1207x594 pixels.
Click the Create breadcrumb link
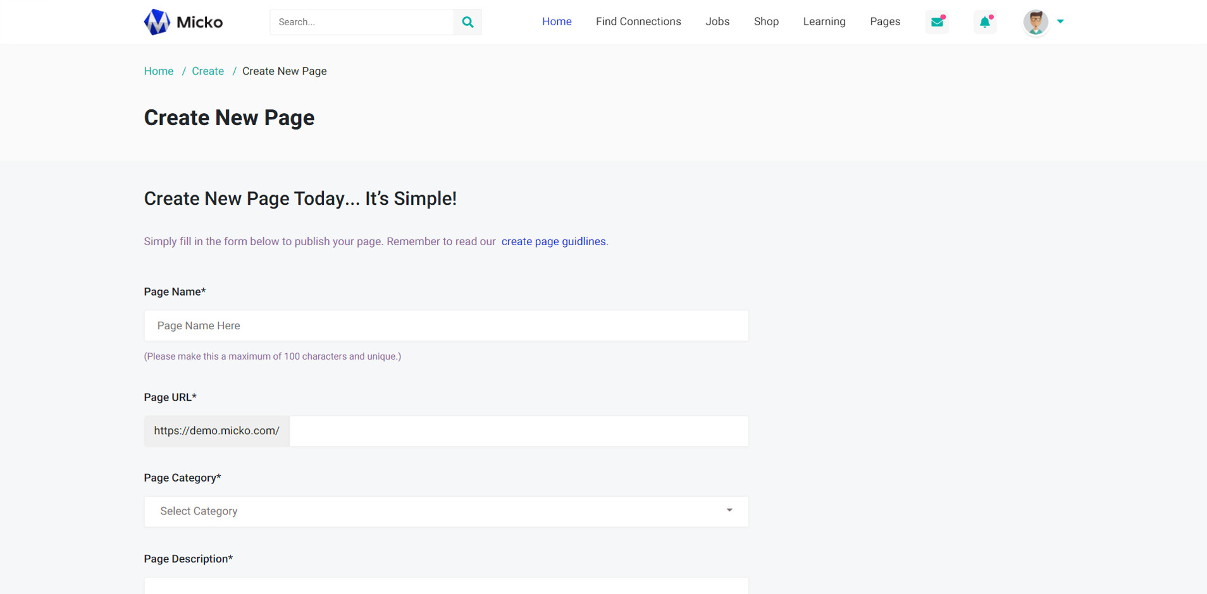click(x=208, y=71)
